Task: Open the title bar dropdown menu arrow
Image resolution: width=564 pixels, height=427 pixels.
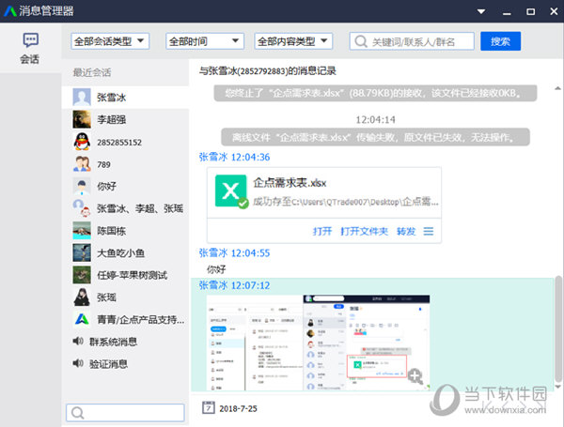Action: pos(481,11)
